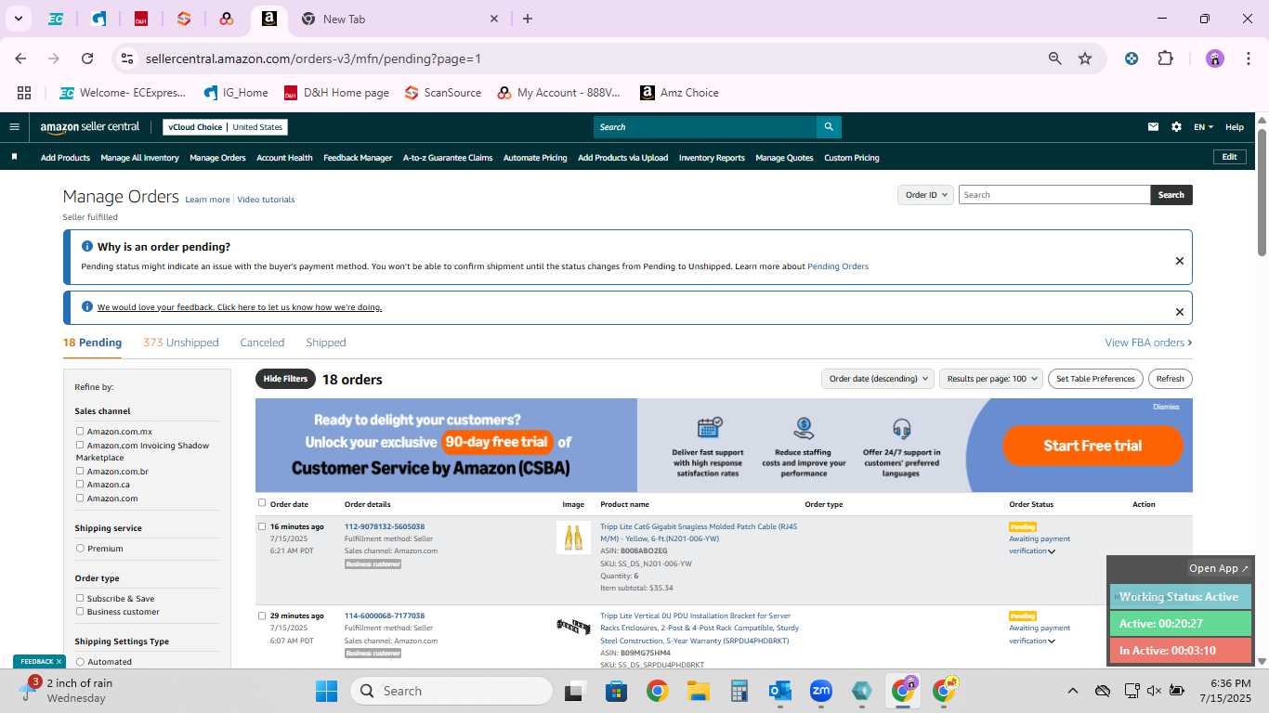Select the Premium shipping service radio
The height and width of the screenshot is (713, 1269).
pyautogui.click(x=80, y=548)
